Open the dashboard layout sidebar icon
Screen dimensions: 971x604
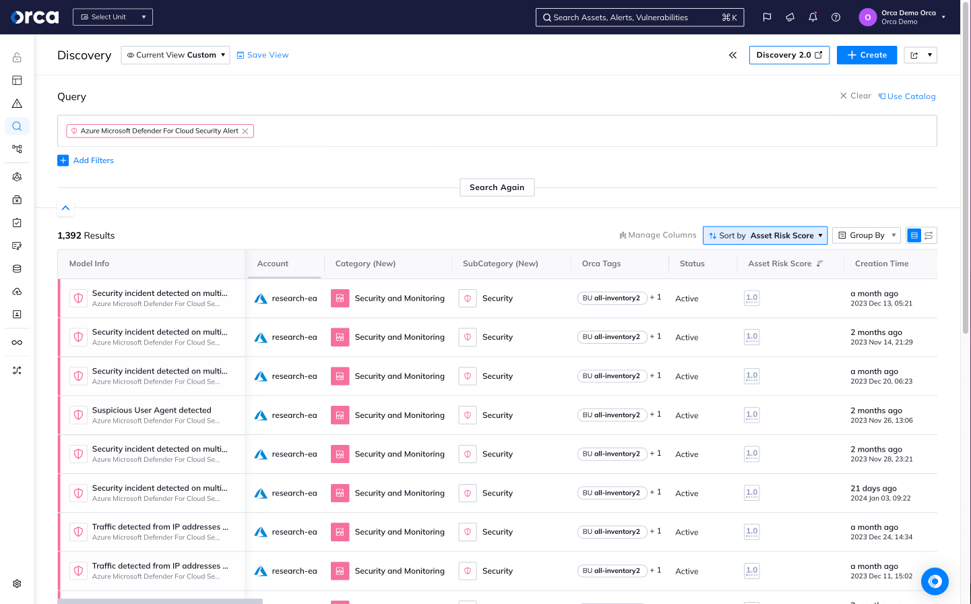pyautogui.click(x=17, y=80)
